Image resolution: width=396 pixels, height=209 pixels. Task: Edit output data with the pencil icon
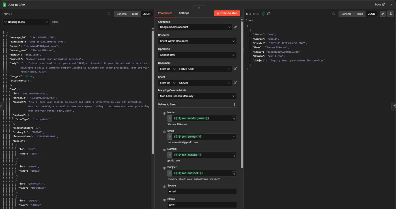click(383, 14)
